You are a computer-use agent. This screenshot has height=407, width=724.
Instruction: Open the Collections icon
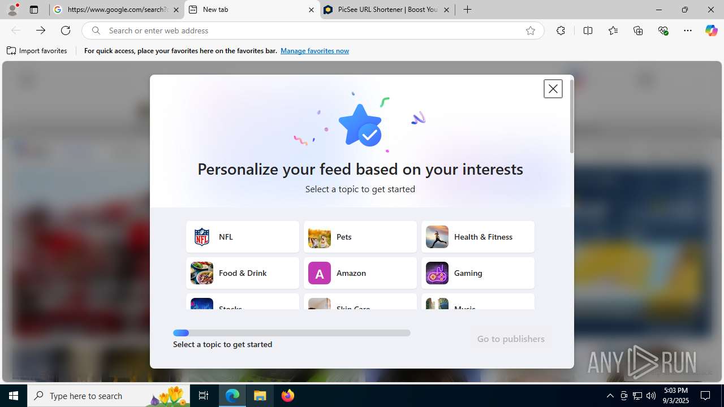[x=638, y=31]
